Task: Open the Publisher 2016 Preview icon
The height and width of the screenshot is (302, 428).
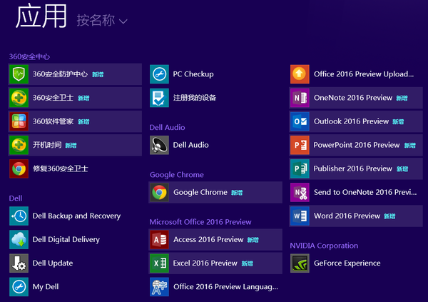Action: pyautogui.click(x=300, y=168)
